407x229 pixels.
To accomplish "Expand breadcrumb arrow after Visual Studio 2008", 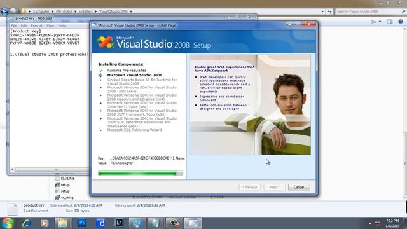I will click(131, 11).
